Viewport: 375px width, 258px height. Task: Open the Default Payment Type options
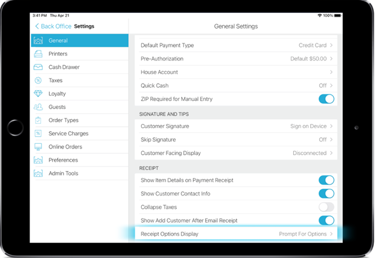237,45
